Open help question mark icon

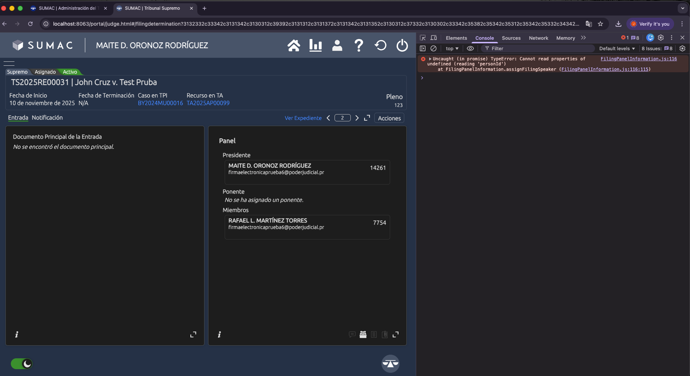click(359, 46)
